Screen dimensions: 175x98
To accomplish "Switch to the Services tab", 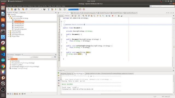I will coord(23,13).
